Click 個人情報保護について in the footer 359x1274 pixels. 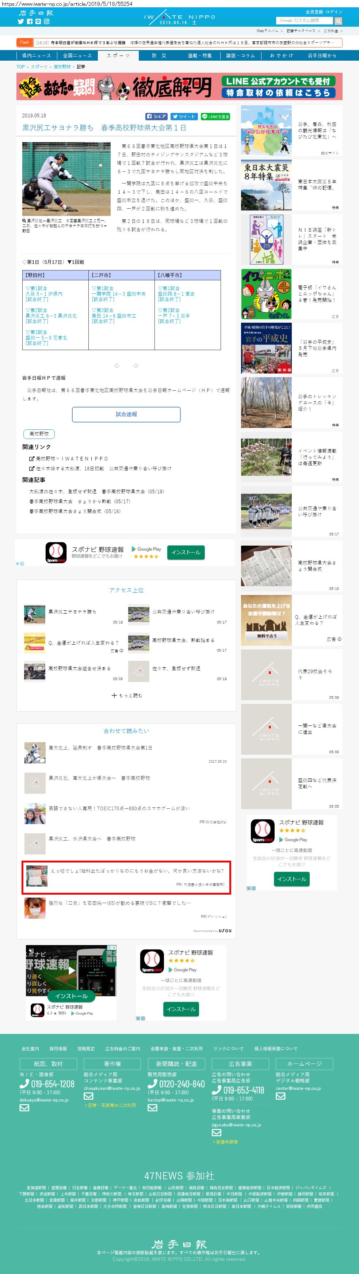point(276,1049)
